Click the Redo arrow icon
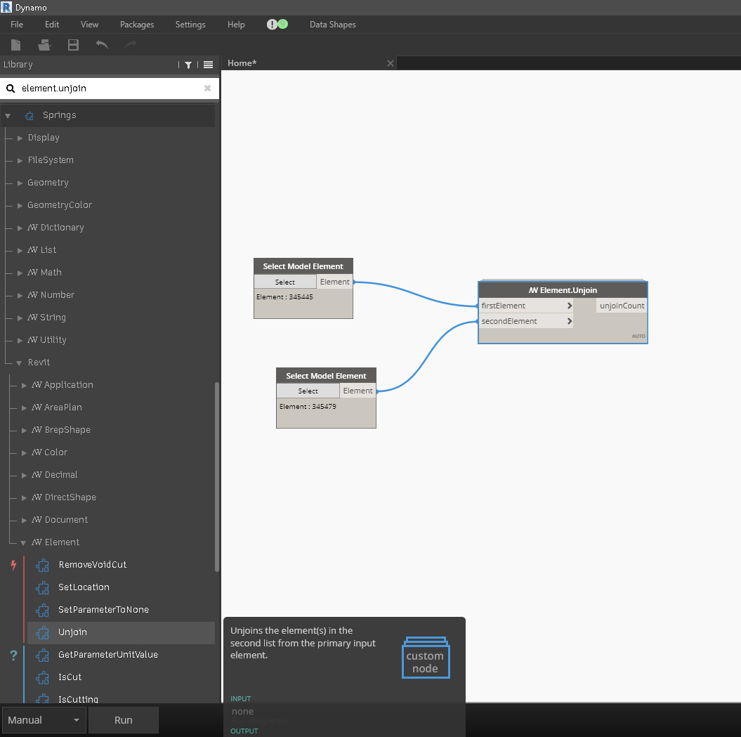 click(131, 45)
